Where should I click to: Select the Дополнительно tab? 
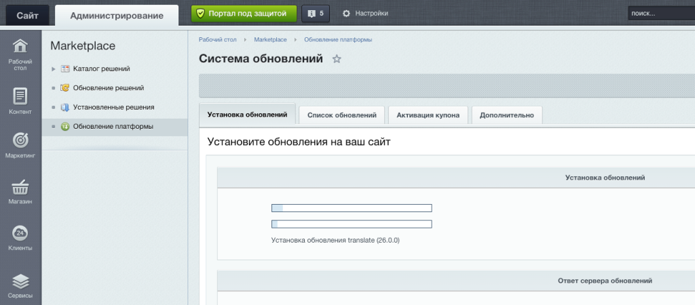click(x=507, y=115)
